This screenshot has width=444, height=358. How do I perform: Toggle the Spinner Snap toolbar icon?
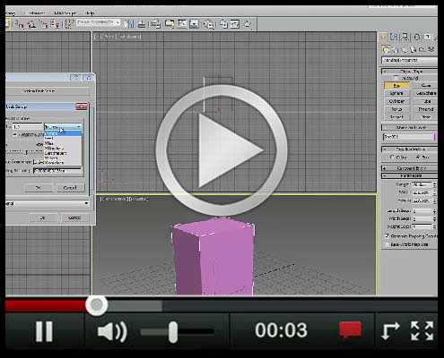(55, 24)
